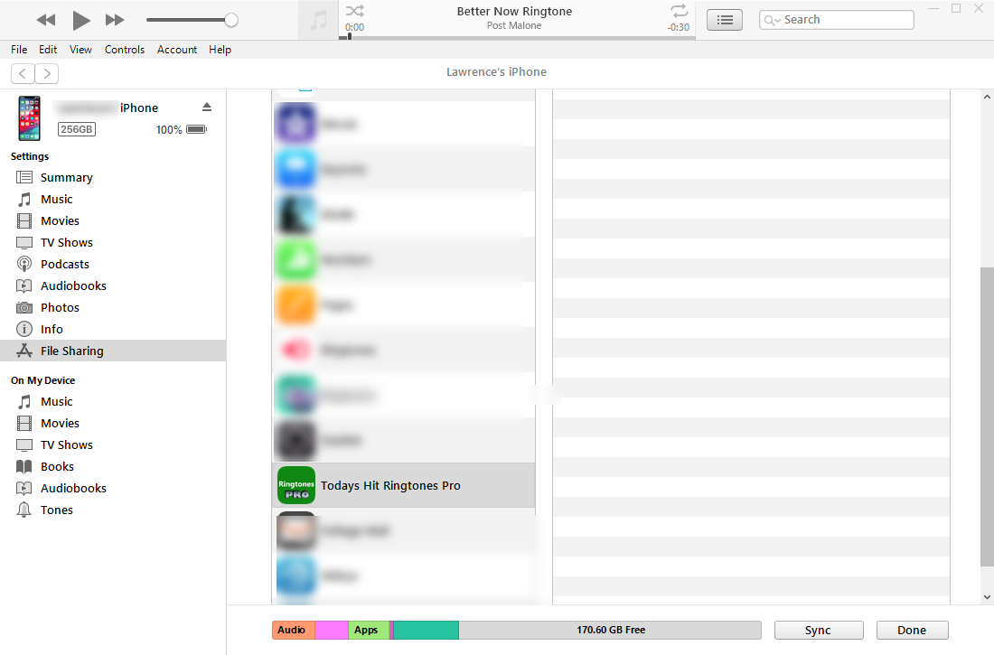The width and height of the screenshot is (994, 655).
Task: Open the search options magnifier dropdown
Action: pyautogui.click(x=772, y=20)
